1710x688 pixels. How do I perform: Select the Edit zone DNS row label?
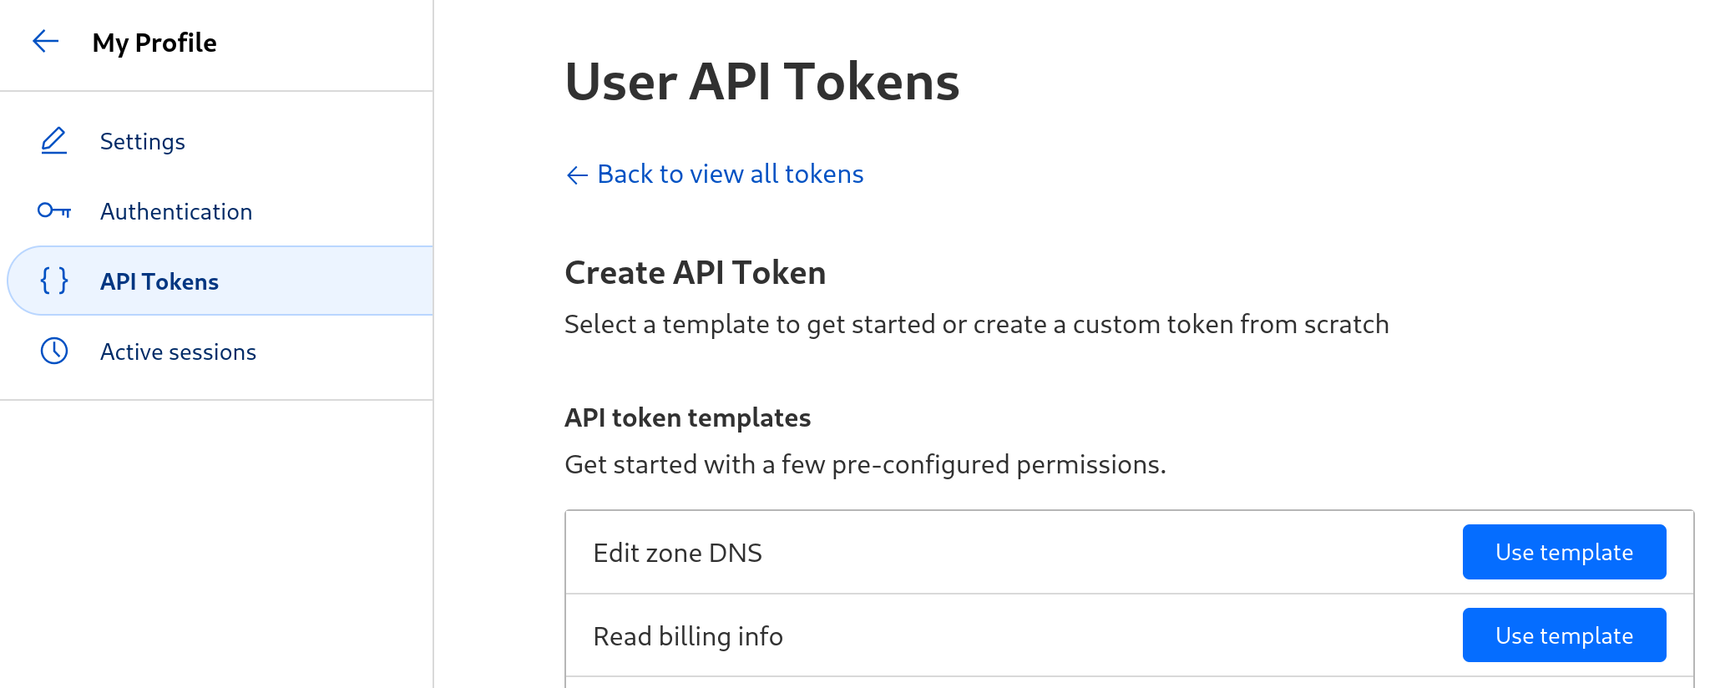point(677,553)
